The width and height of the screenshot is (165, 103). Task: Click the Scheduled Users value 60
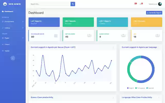pos(33,37)
